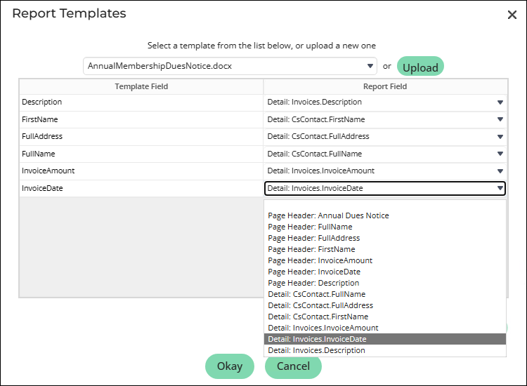Screen dimensions: 527x386
Task: Click the Description template field cell
Action: (x=141, y=102)
